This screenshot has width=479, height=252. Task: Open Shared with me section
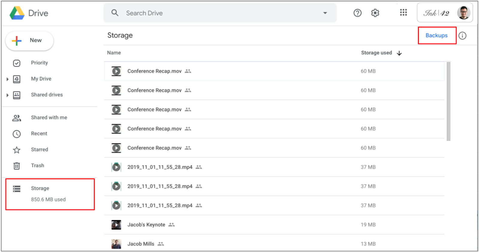click(49, 117)
